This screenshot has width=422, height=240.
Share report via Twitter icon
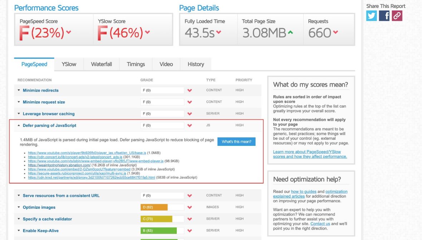[372, 16]
